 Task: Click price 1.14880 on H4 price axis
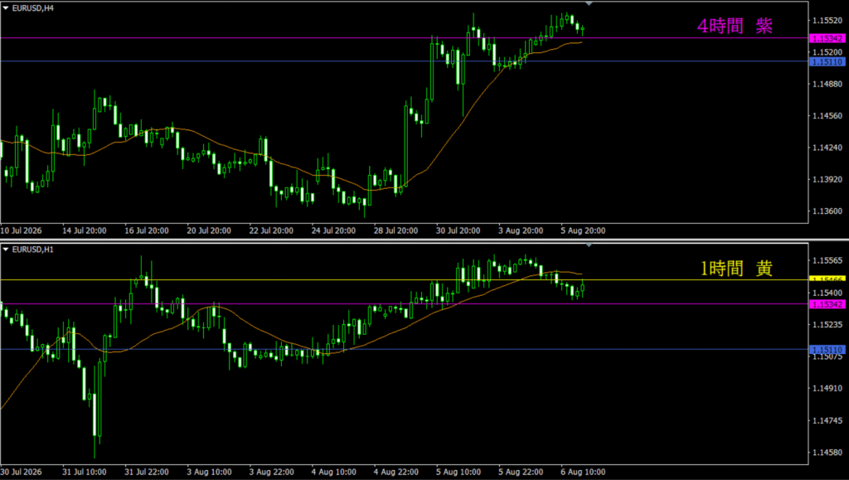[827, 84]
